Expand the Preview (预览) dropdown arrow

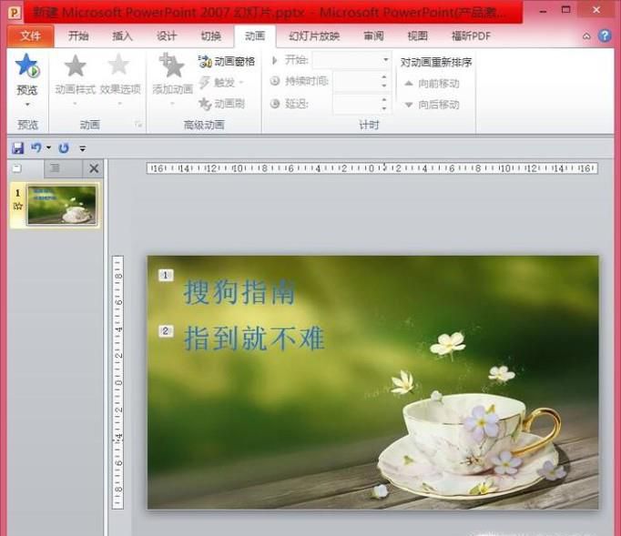(x=27, y=105)
